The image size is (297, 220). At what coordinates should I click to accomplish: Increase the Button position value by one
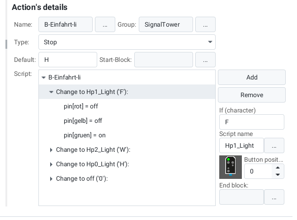[278, 168]
